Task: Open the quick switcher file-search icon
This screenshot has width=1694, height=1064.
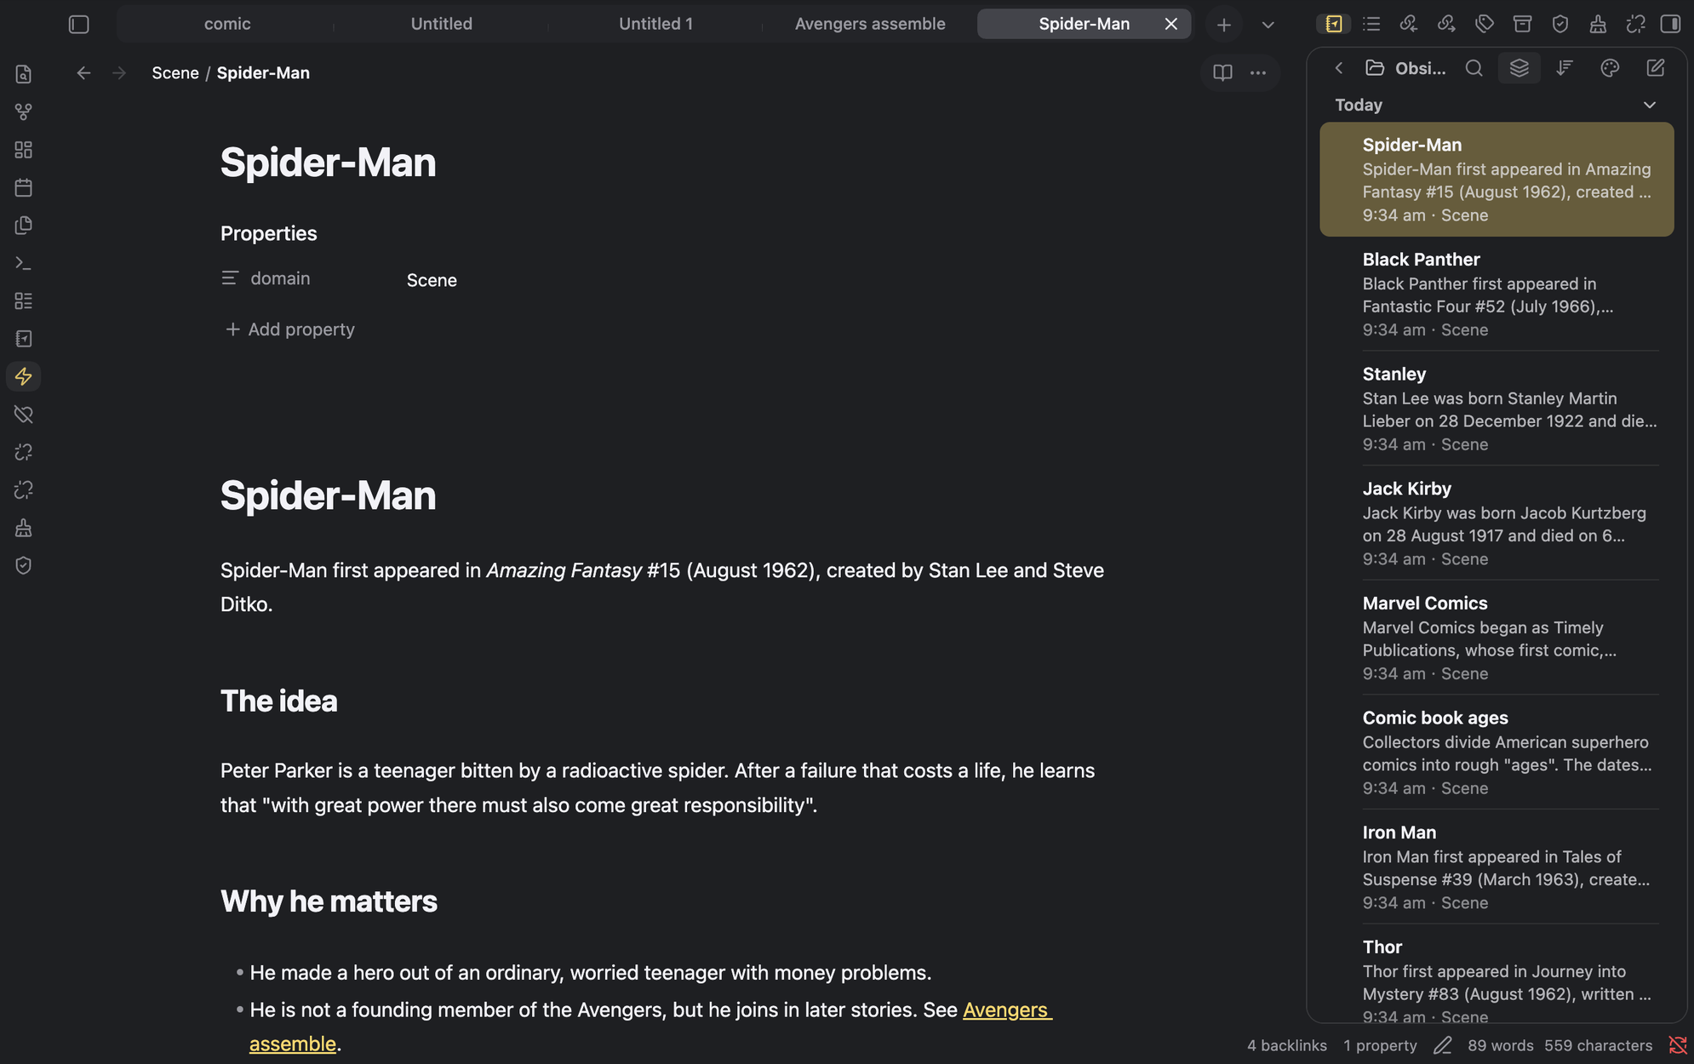Action: [x=24, y=74]
